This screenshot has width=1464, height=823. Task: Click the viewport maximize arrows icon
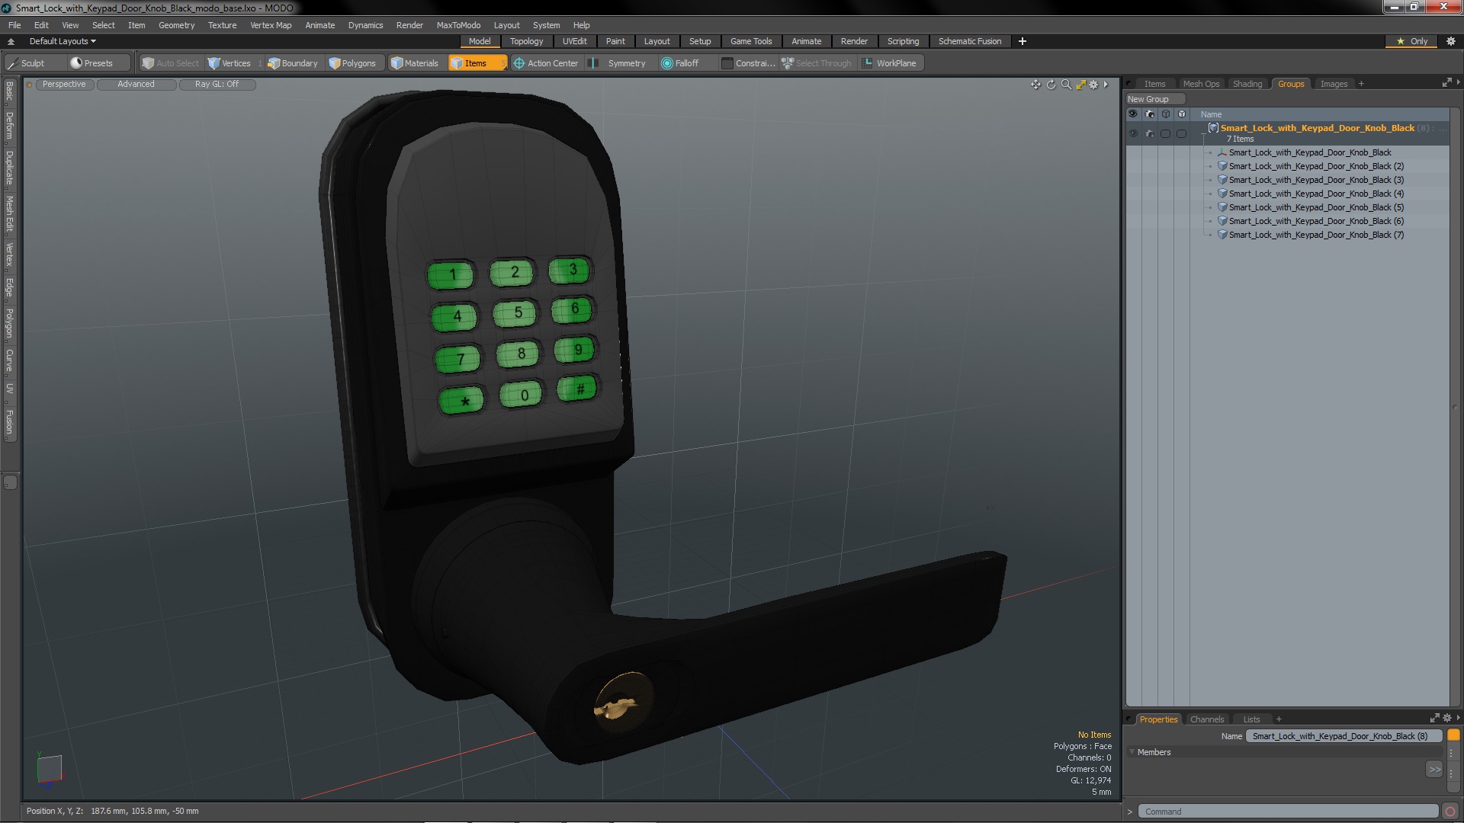tap(1080, 85)
